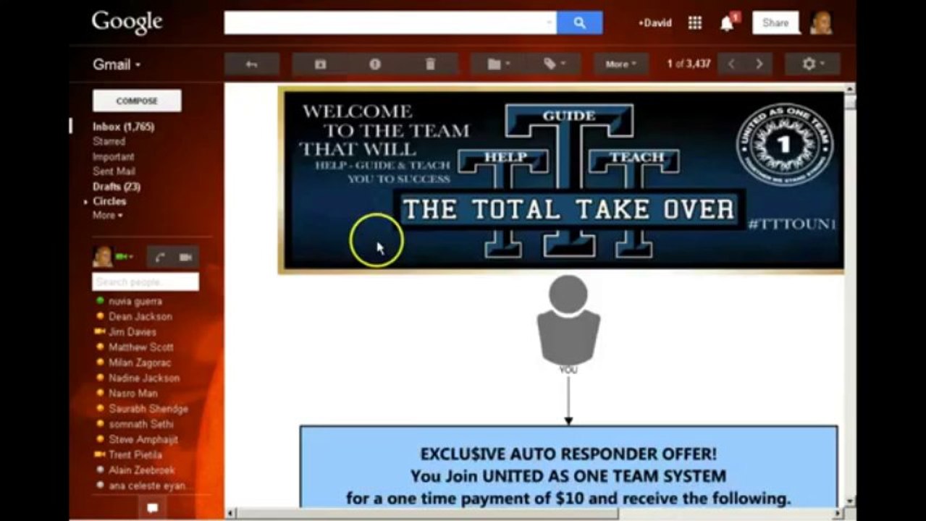This screenshot has height=521, width=926.
Task: Delete the email with trash icon
Action: [x=430, y=64]
